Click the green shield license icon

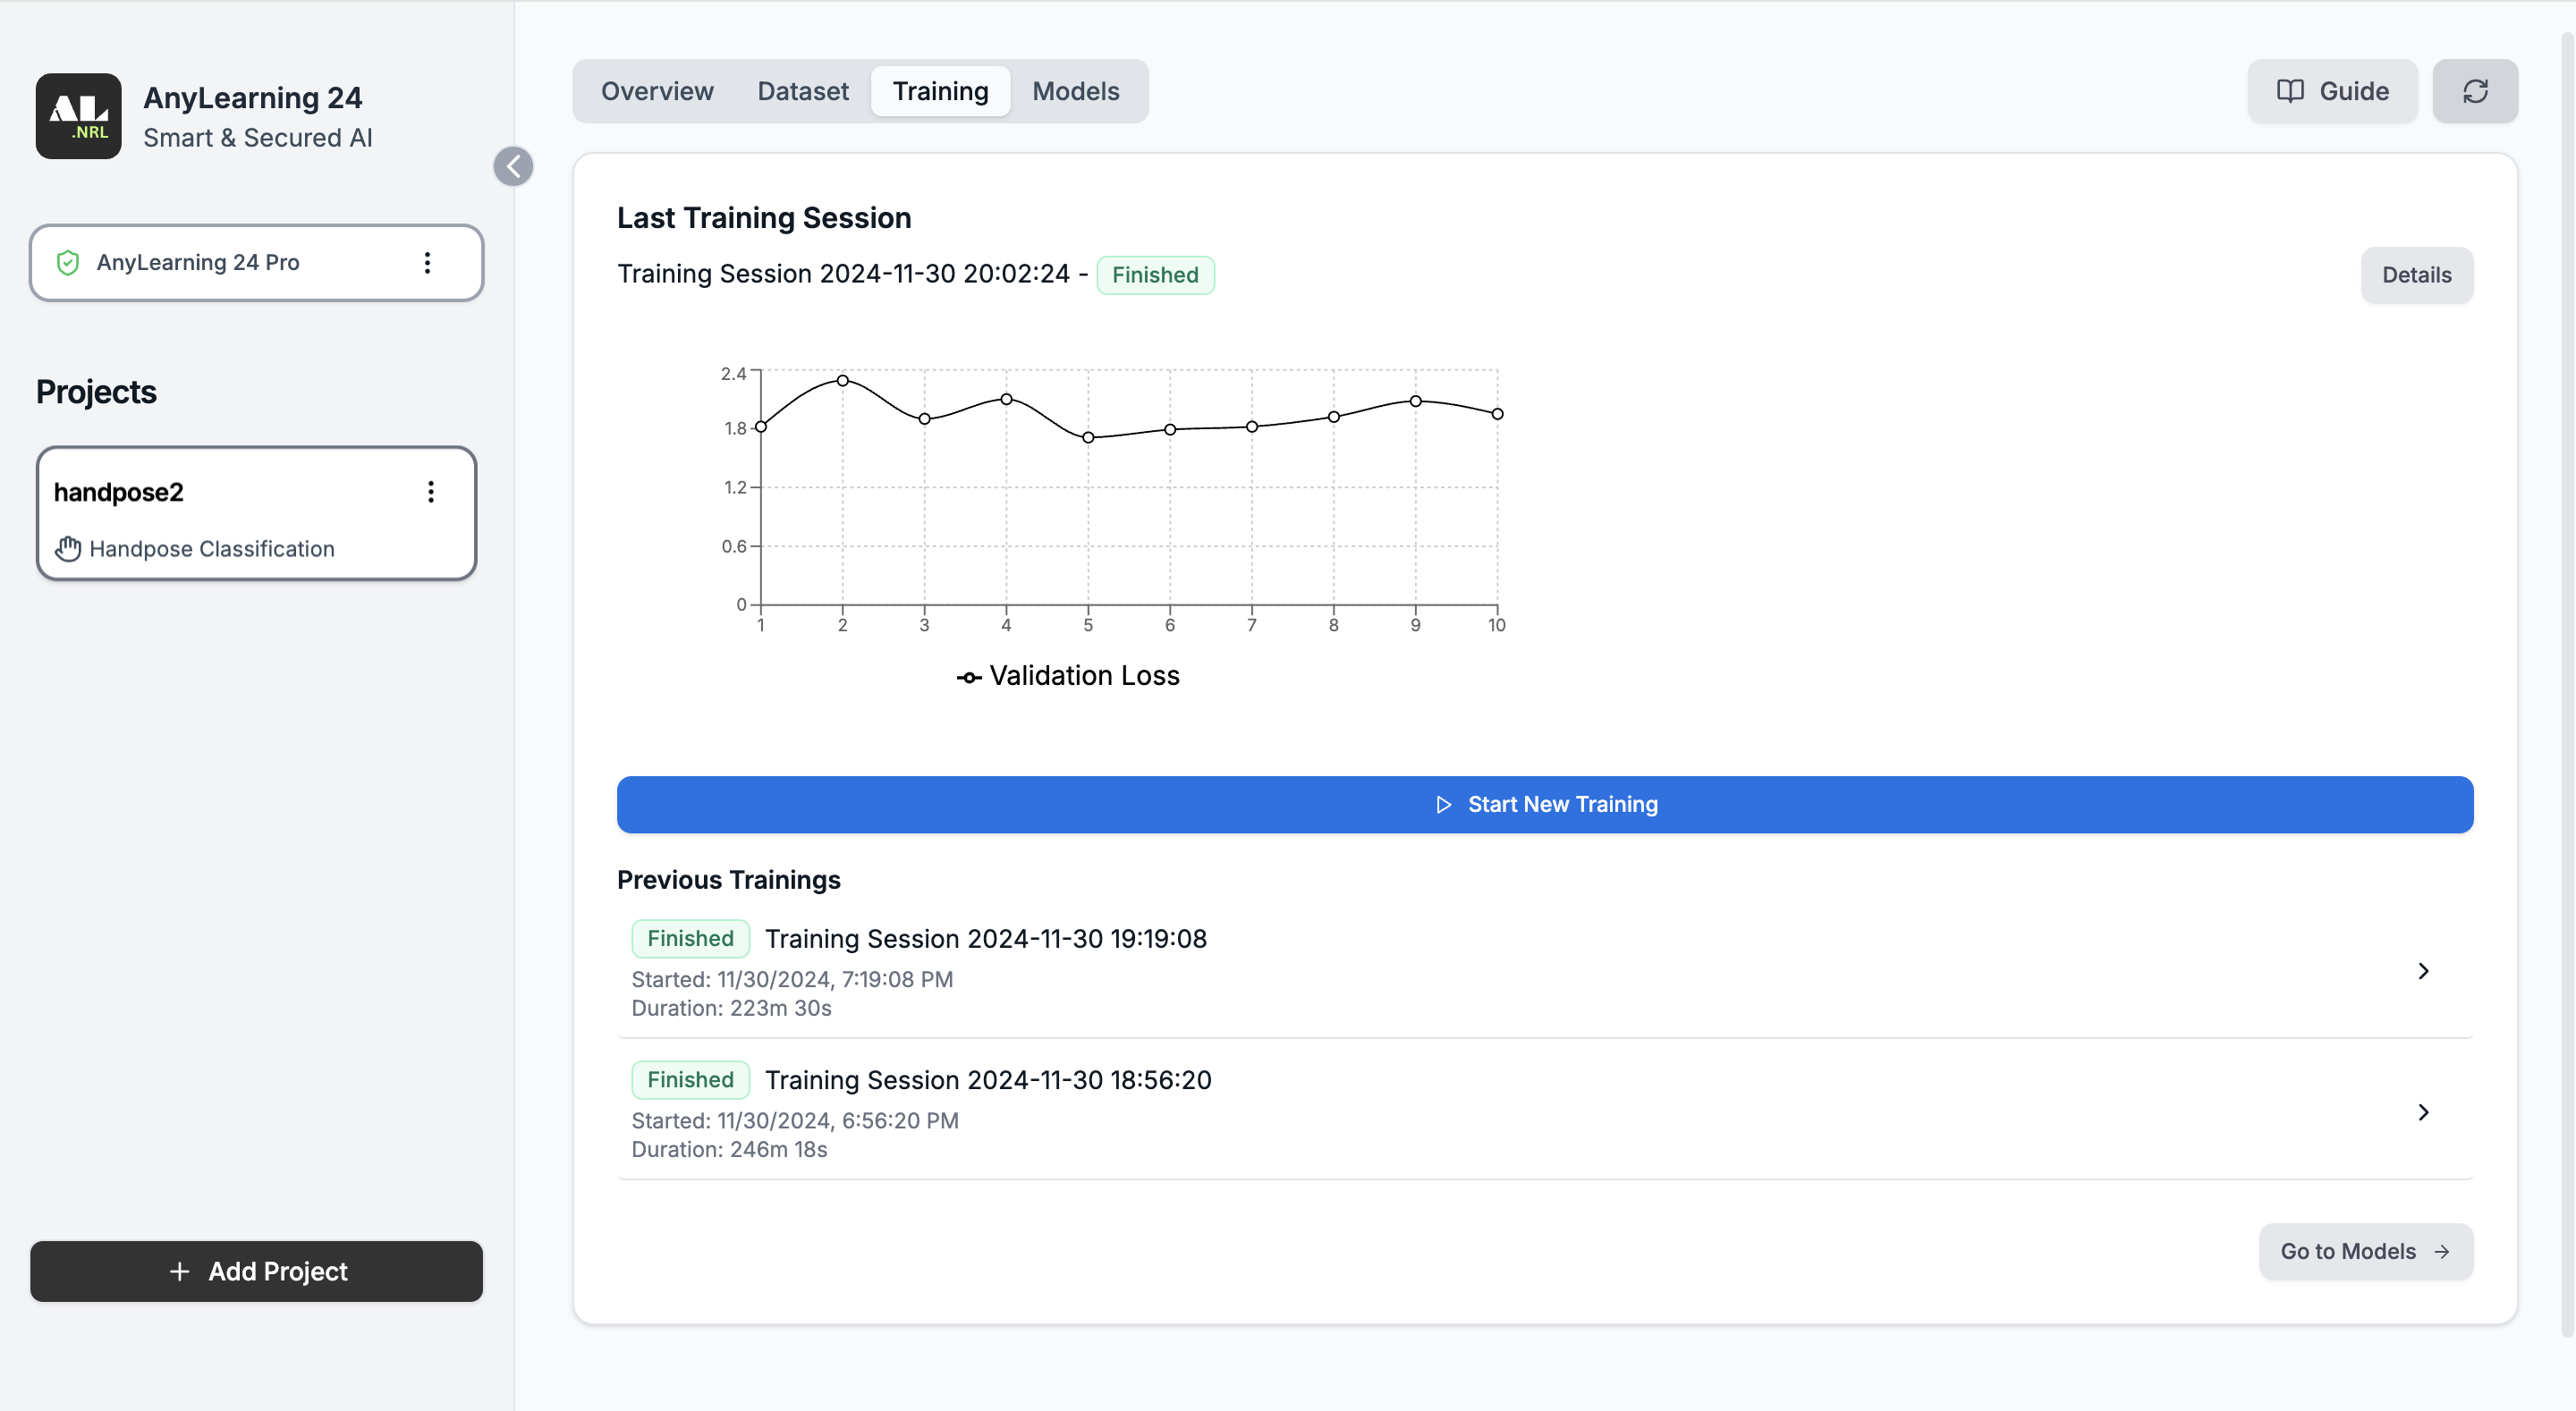(68, 262)
